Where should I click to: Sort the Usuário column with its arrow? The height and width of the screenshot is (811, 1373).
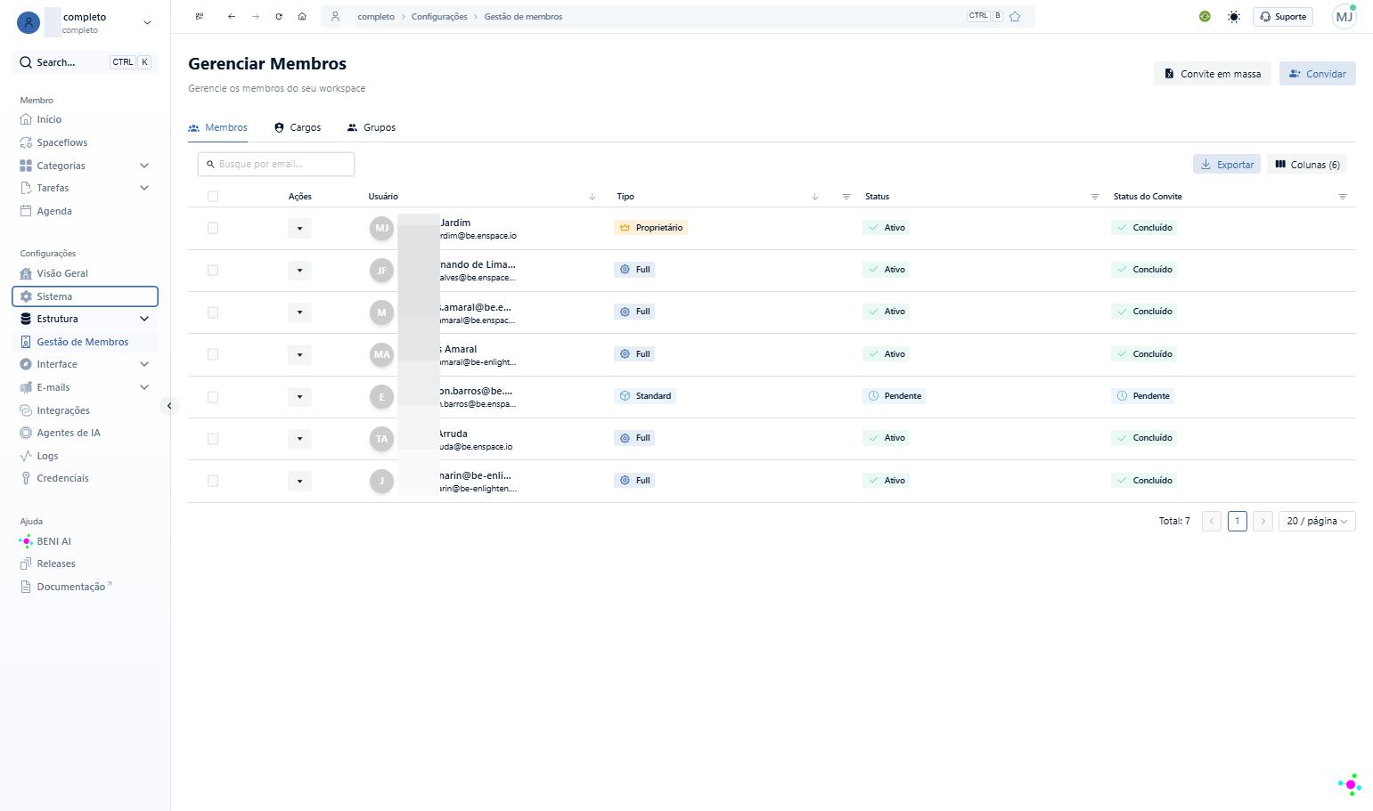[593, 197]
